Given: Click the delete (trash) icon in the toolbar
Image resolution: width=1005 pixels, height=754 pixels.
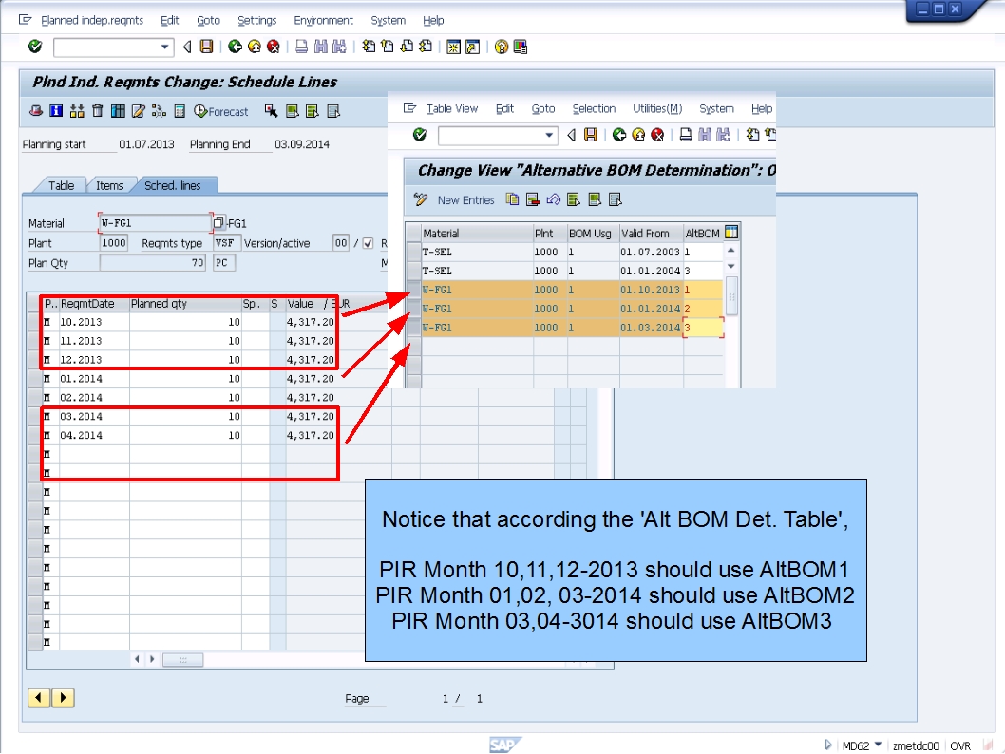Looking at the screenshot, I should (98, 111).
